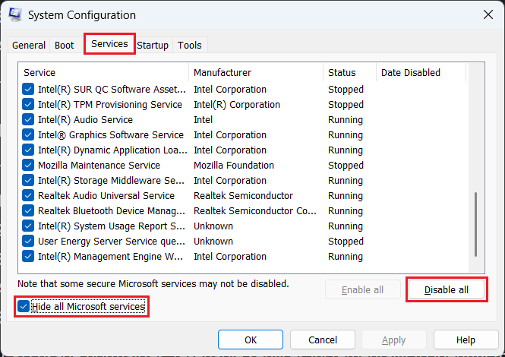The image size is (505, 357).
Task: Toggle Mozilla Maintenance Service checkbox
Action: click(29, 166)
